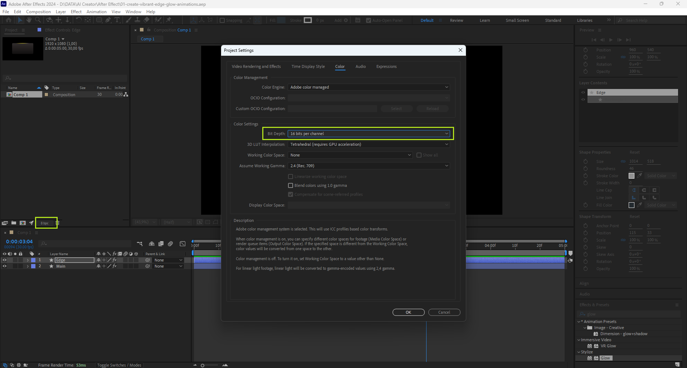Open the Working Color Space dropdown
The height and width of the screenshot is (368, 687).
[x=350, y=155]
